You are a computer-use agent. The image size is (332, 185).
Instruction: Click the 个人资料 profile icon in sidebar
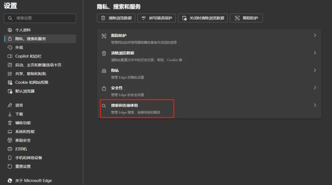[10, 30]
